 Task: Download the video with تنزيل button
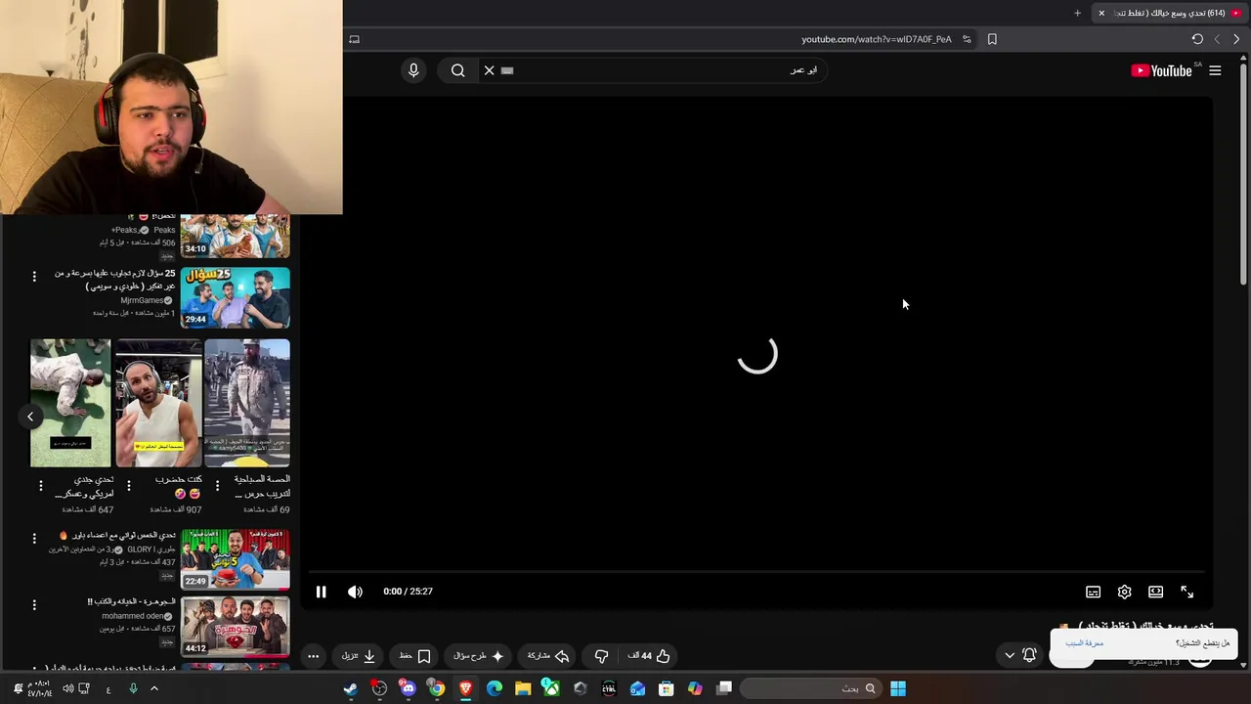[359, 656]
